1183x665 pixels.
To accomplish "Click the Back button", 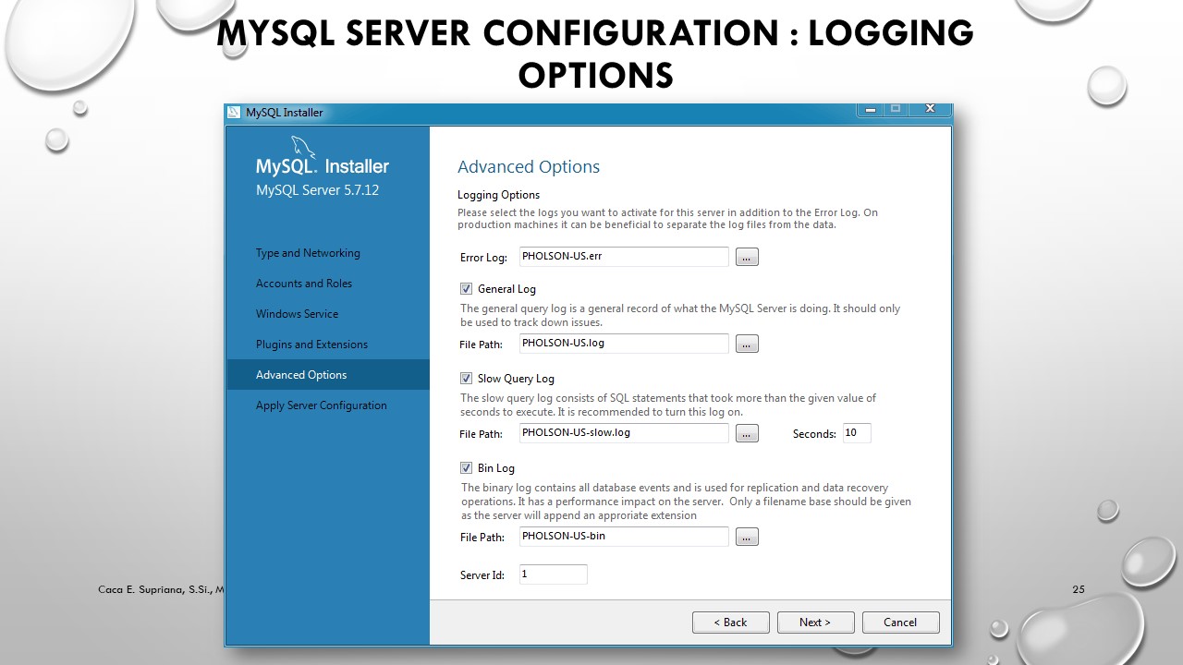I will [x=730, y=623].
